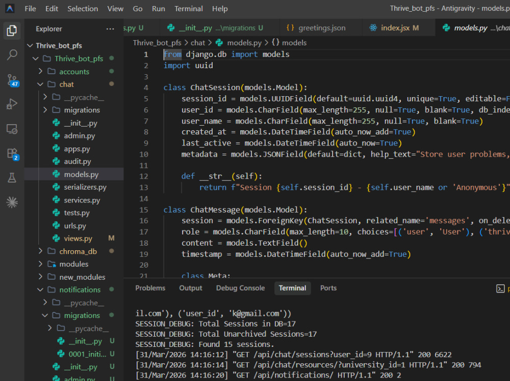Switch to the Ports panel tab
This screenshot has width=510, height=381.
[328, 288]
